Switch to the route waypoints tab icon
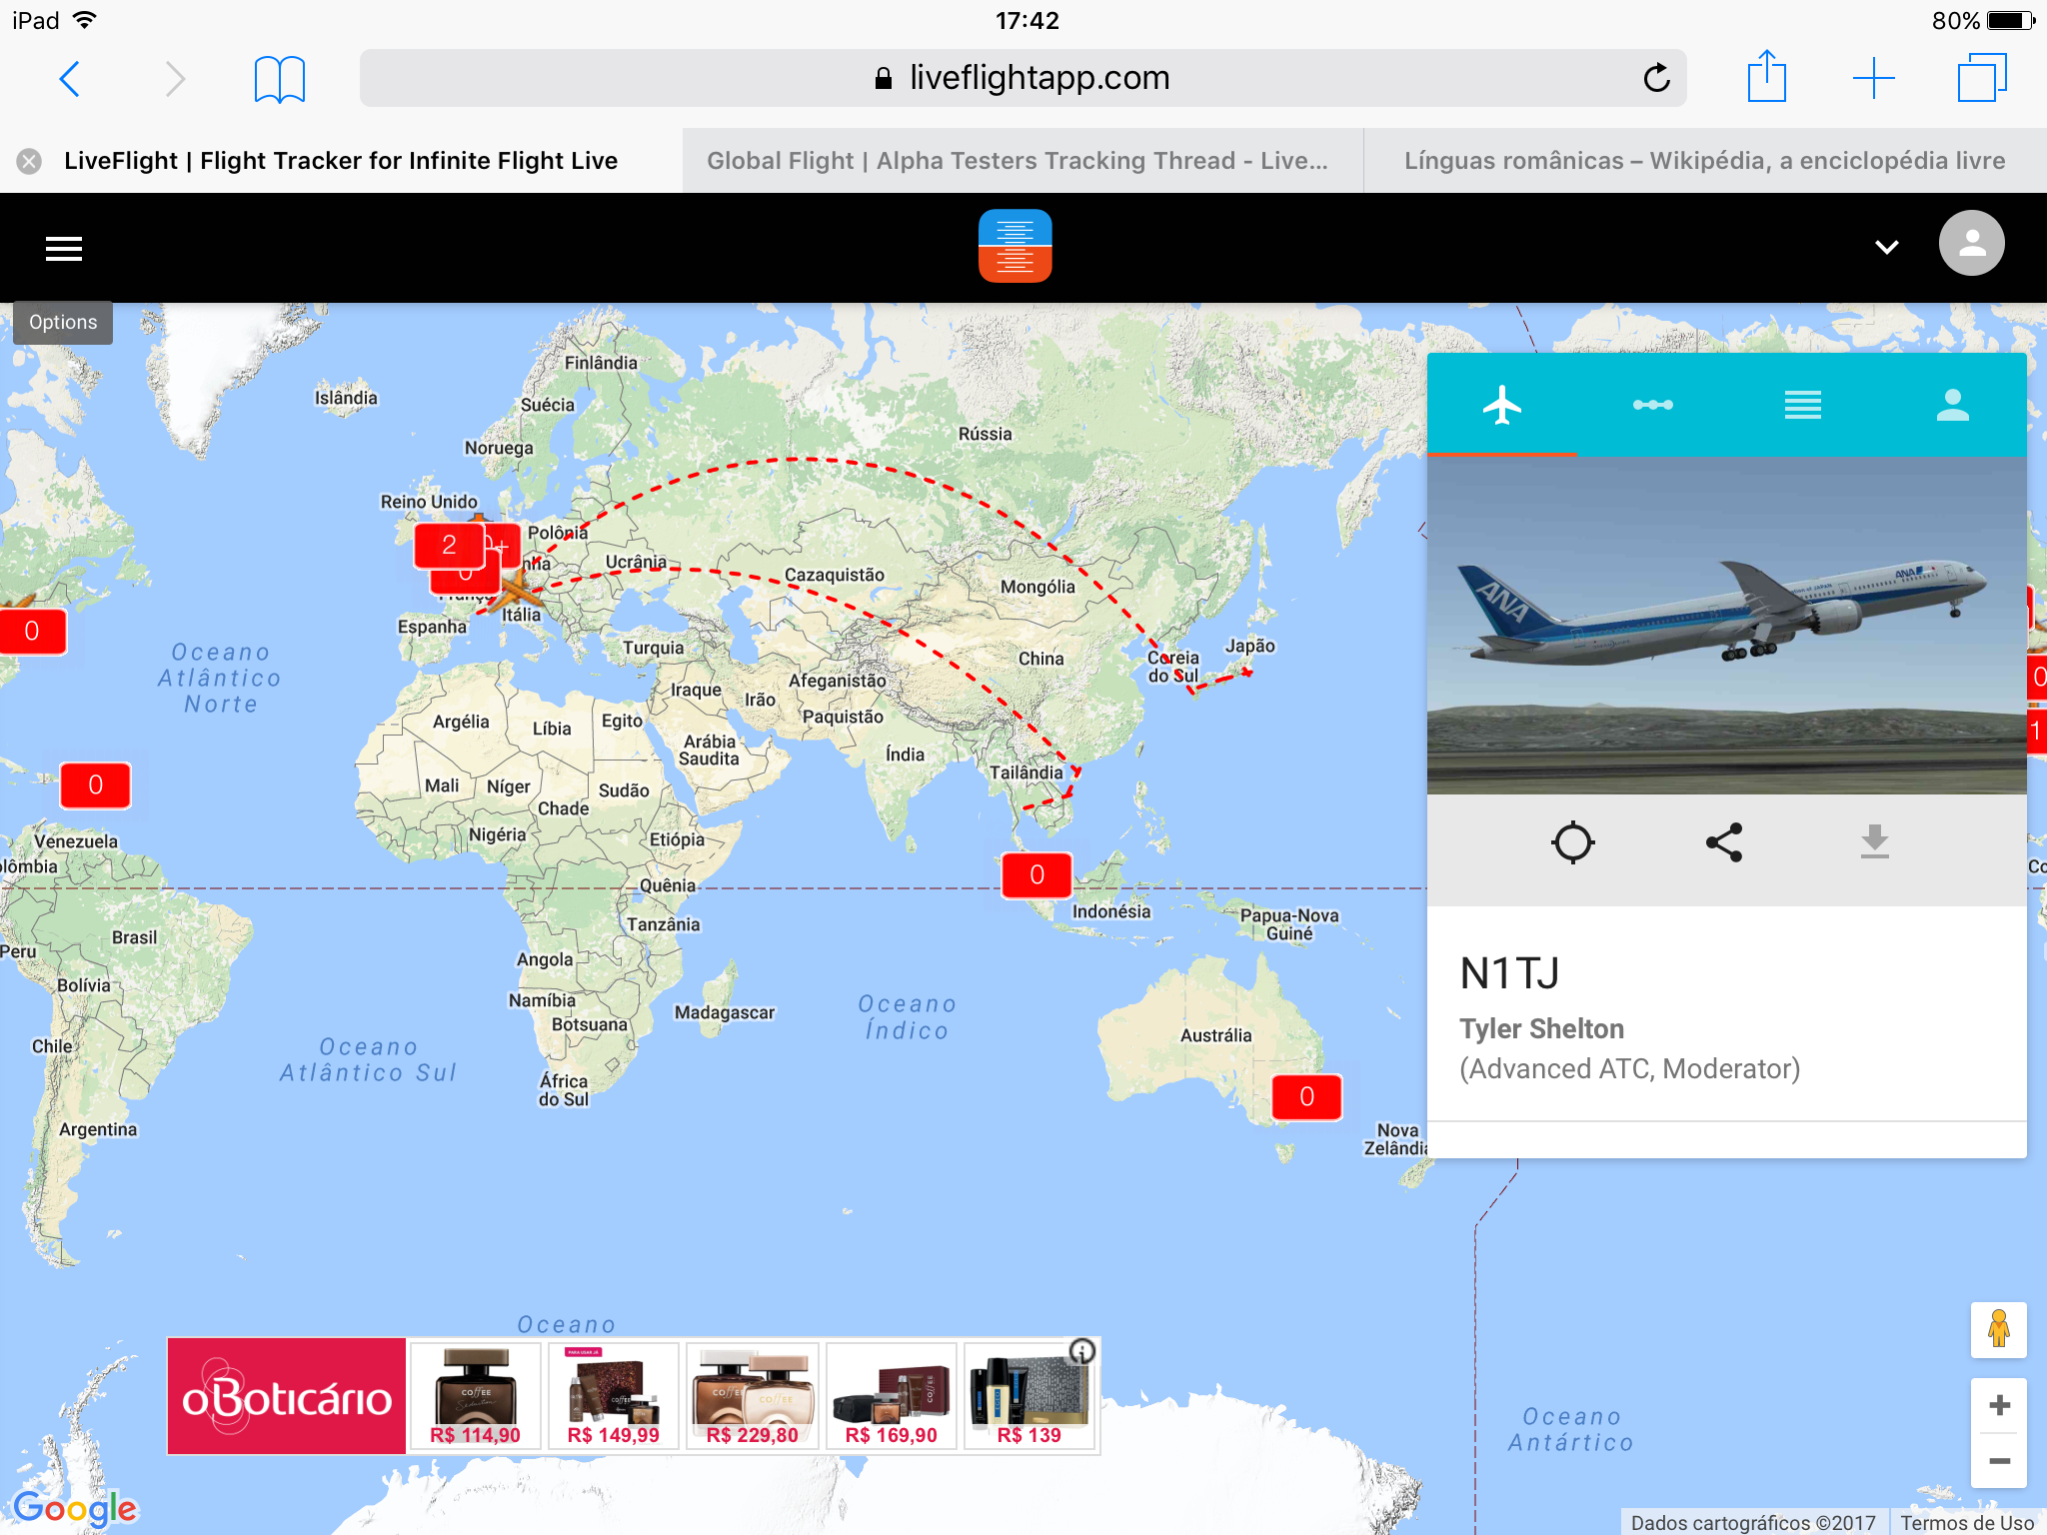Viewport: 2047px width, 1535px height. tap(1652, 405)
